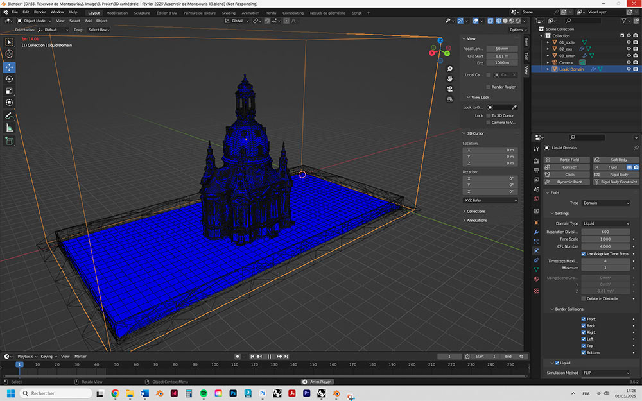Click the Rigid Body physics button
642x401 pixels.
coord(616,175)
